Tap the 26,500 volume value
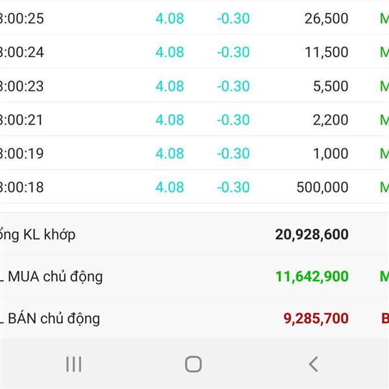Viewport: 389px width, 389px height. pyautogui.click(x=326, y=19)
